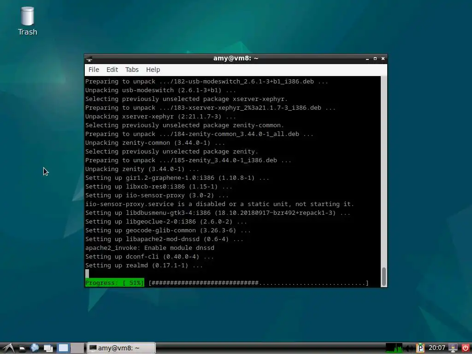
Task: Select the amy@vm8 taskbar window button
Action: tap(121, 348)
